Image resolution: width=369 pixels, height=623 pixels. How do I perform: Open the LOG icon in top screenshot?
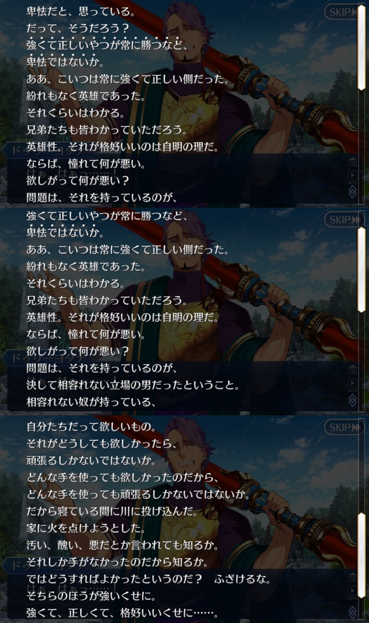pyautogui.click(x=352, y=162)
